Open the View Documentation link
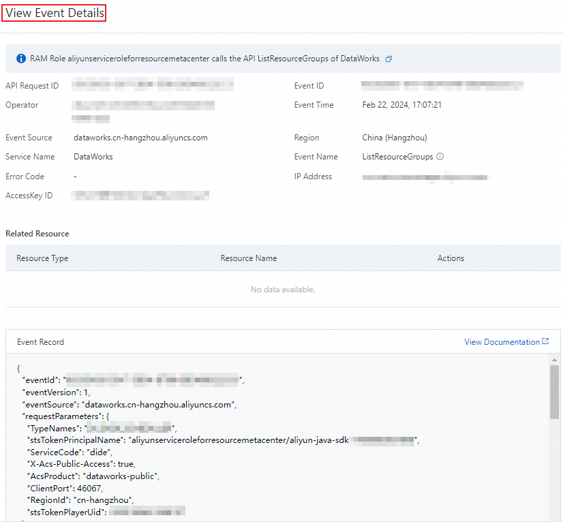The width and height of the screenshot is (563, 522). pyautogui.click(x=502, y=342)
